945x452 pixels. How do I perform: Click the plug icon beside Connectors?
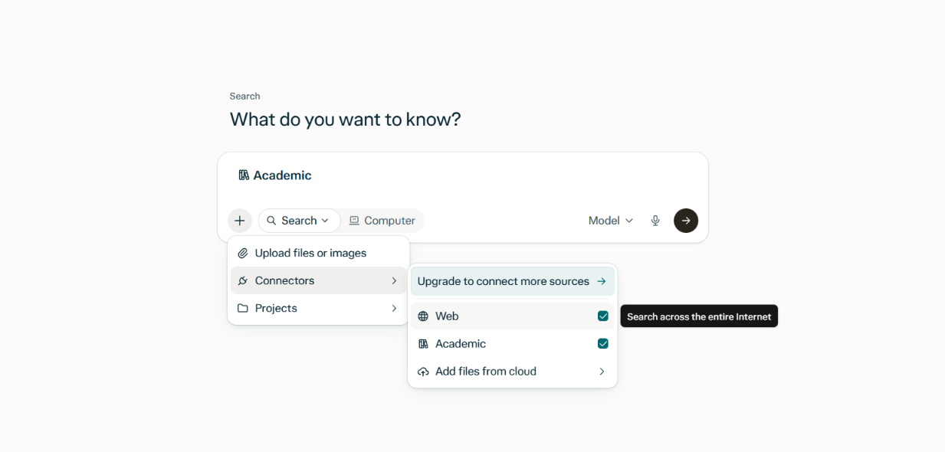[x=243, y=280]
